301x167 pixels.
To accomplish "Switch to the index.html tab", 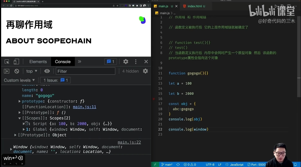I will (x=195, y=6).
